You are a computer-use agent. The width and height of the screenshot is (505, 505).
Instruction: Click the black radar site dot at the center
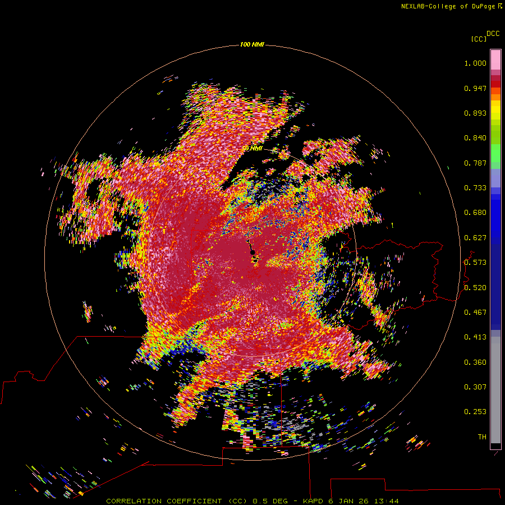[252, 252]
